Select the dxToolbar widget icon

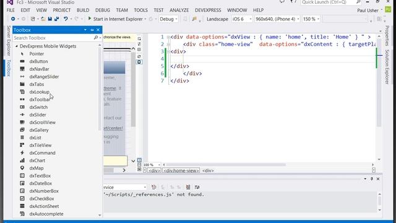click(x=22, y=99)
